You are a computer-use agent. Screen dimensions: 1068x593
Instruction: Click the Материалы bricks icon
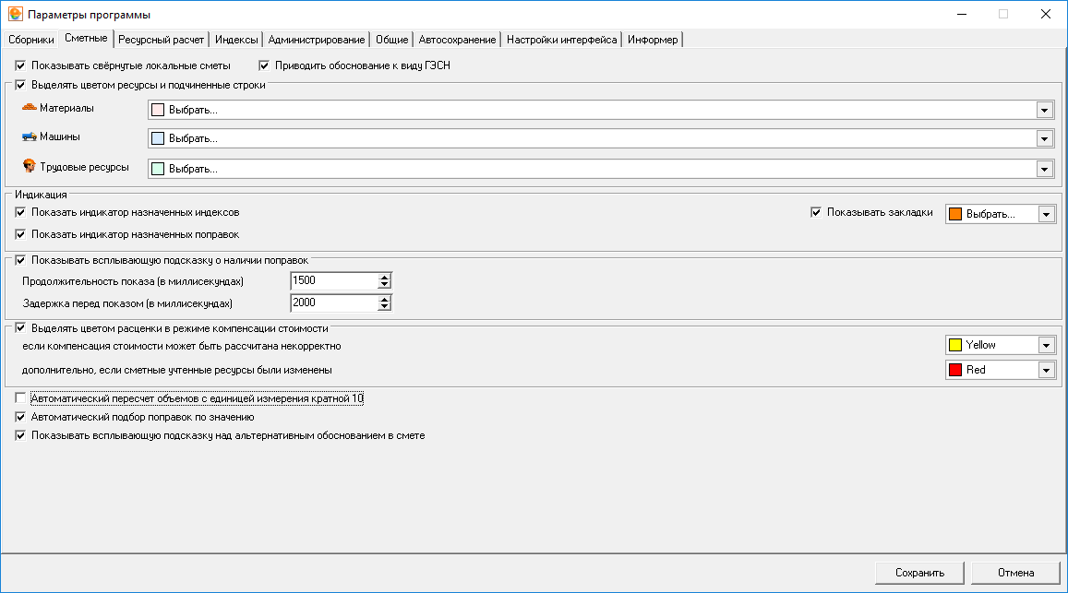[30, 108]
